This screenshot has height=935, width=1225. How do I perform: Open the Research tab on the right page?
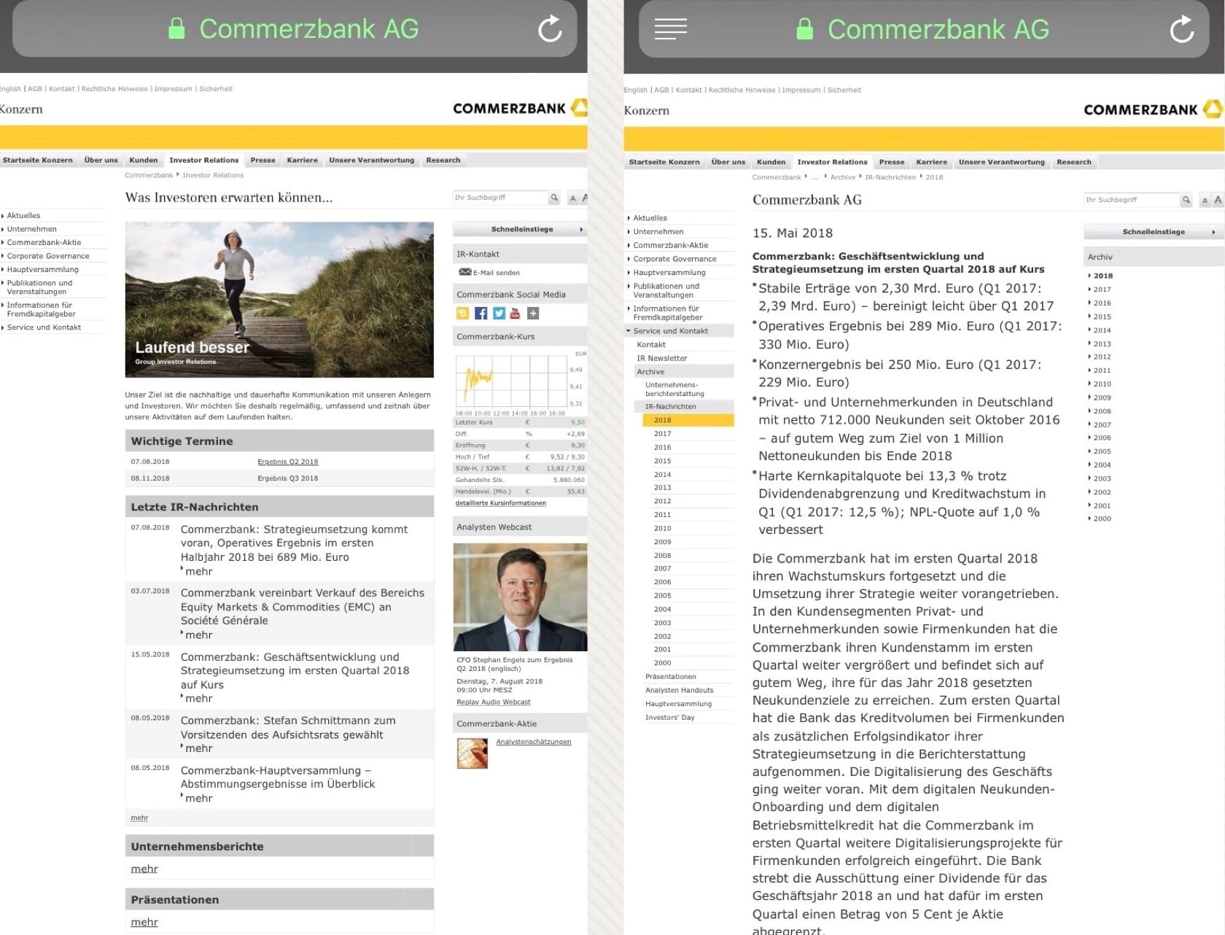click(1073, 162)
